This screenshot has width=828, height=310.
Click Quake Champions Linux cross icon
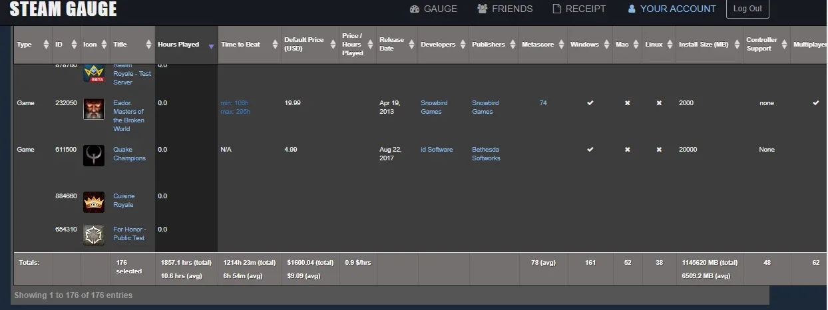tap(659, 150)
